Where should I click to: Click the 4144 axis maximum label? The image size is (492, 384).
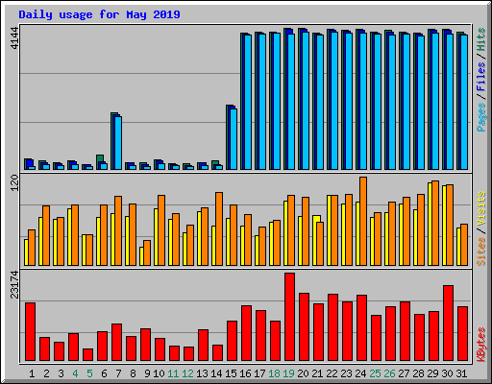(15, 37)
